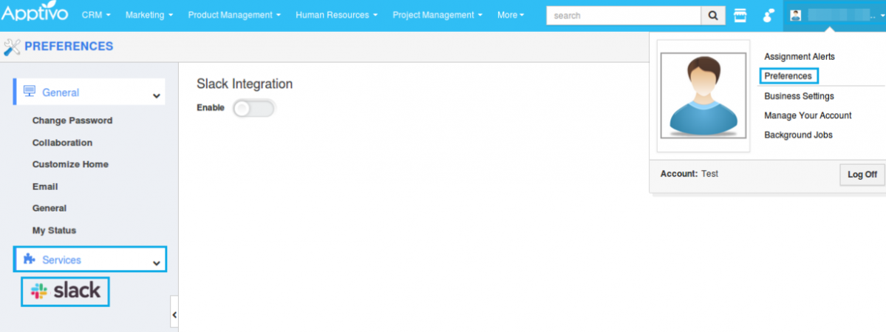
Task: Click the user name dropdown arrow
Action: (882, 16)
